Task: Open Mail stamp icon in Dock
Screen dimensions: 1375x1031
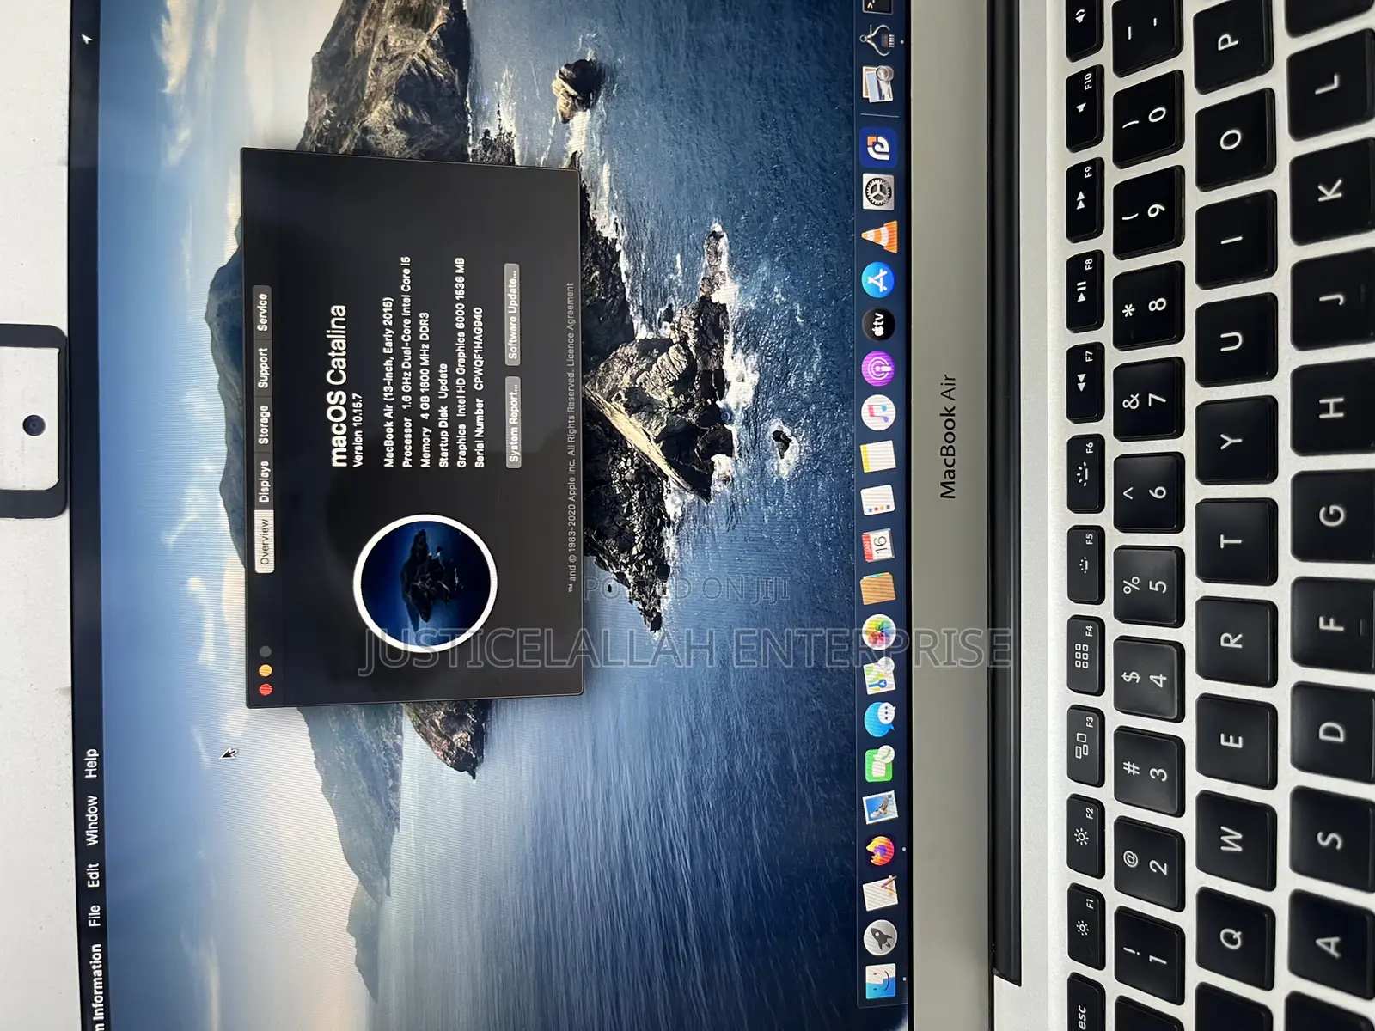Action: point(879,808)
